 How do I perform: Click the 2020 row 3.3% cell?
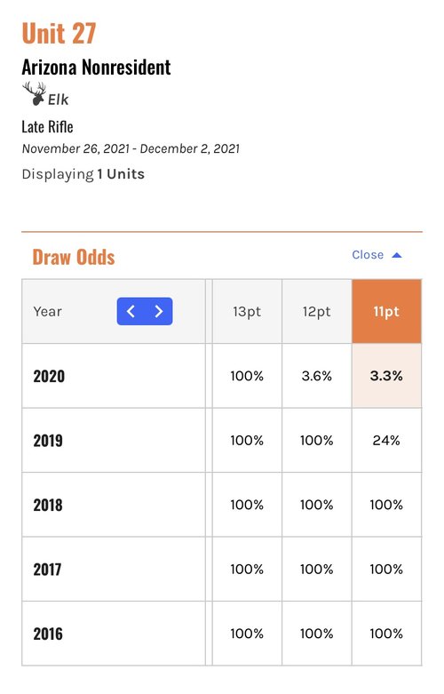[386, 376]
